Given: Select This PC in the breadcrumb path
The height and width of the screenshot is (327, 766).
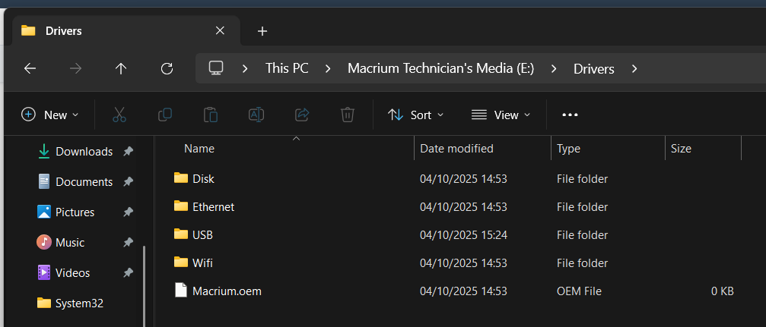Looking at the screenshot, I should tap(287, 68).
